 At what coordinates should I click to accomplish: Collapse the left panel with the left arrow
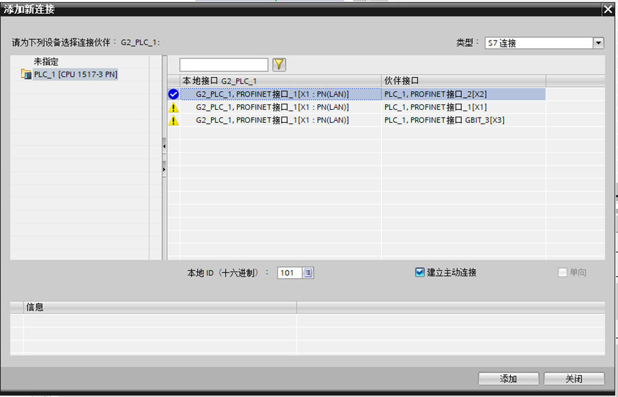[x=164, y=146]
